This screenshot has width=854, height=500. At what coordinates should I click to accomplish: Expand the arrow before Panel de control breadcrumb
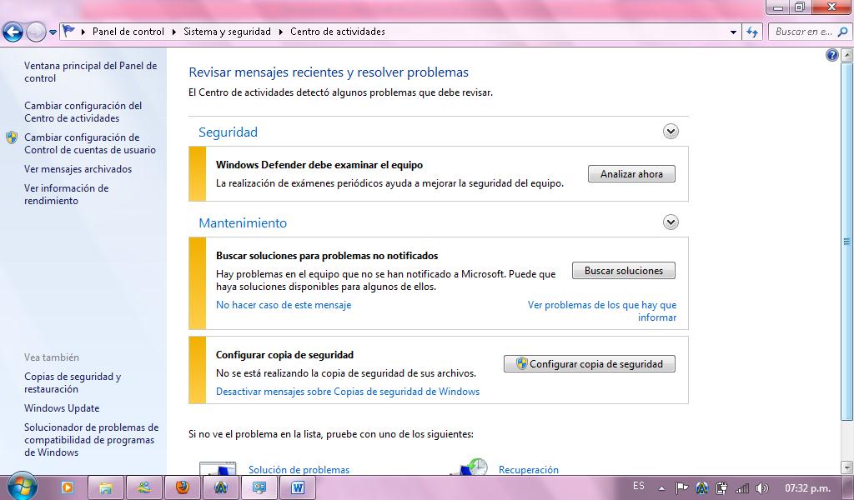(83, 32)
